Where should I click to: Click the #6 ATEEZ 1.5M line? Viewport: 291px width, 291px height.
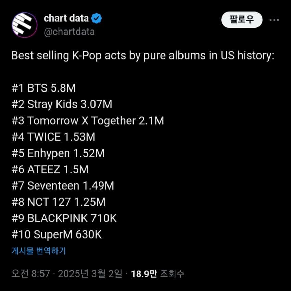pos(50,169)
